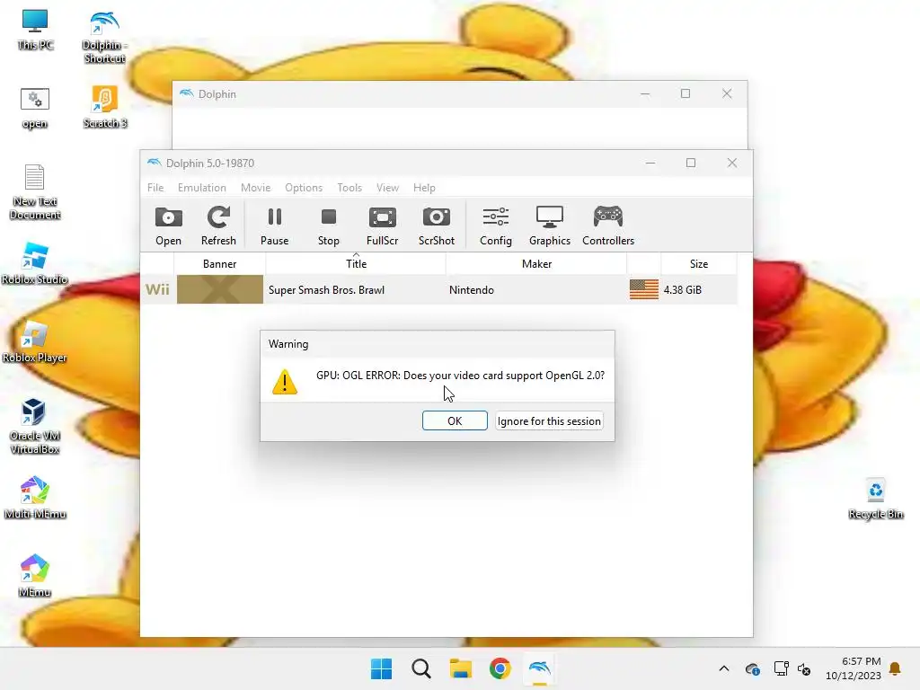
Task: Stop emulation with the Stop button
Action: tap(329, 226)
